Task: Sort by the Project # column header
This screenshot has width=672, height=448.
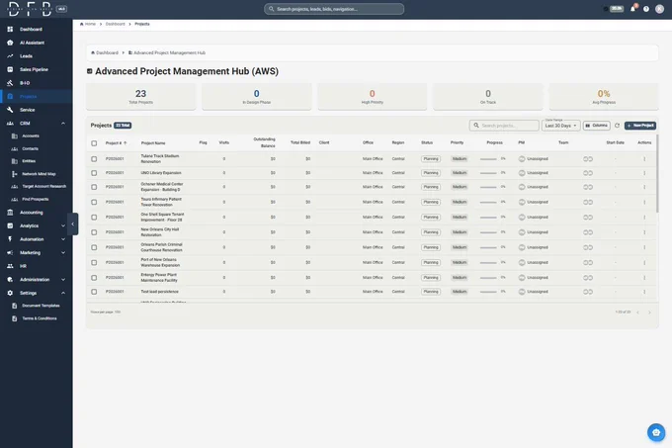Action: [x=117, y=143]
